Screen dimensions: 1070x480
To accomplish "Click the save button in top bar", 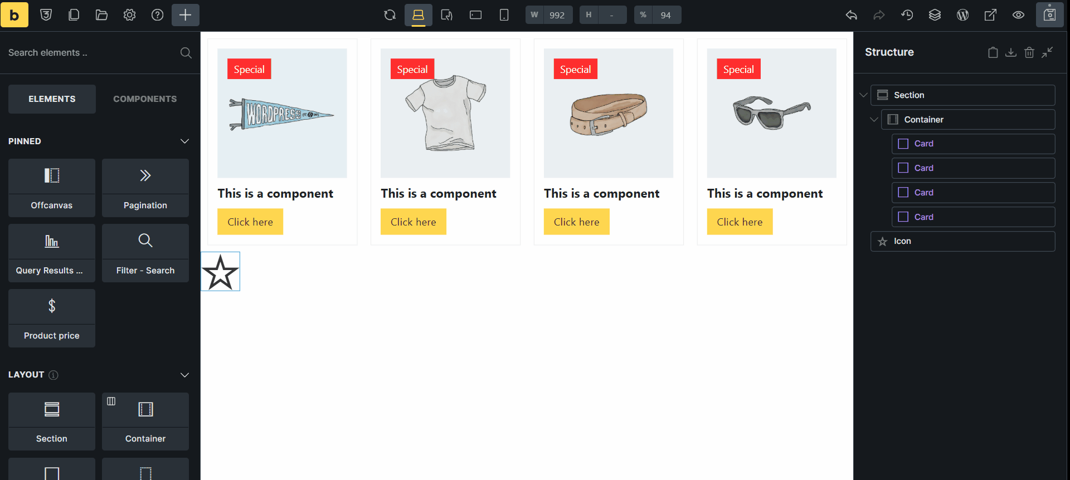I will click(x=1050, y=15).
